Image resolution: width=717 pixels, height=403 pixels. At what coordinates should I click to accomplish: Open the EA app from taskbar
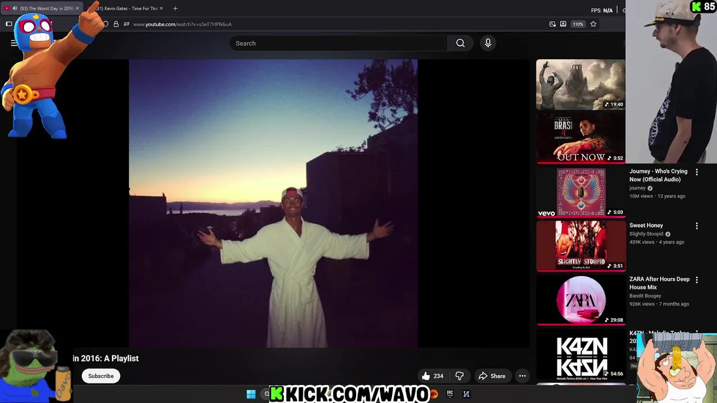coord(434,394)
